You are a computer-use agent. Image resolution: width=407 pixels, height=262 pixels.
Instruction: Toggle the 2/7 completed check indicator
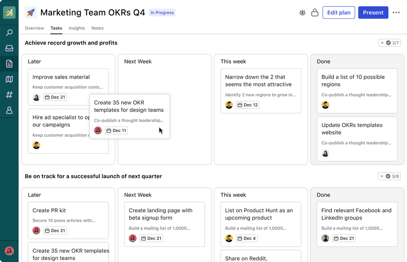[x=390, y=43]
